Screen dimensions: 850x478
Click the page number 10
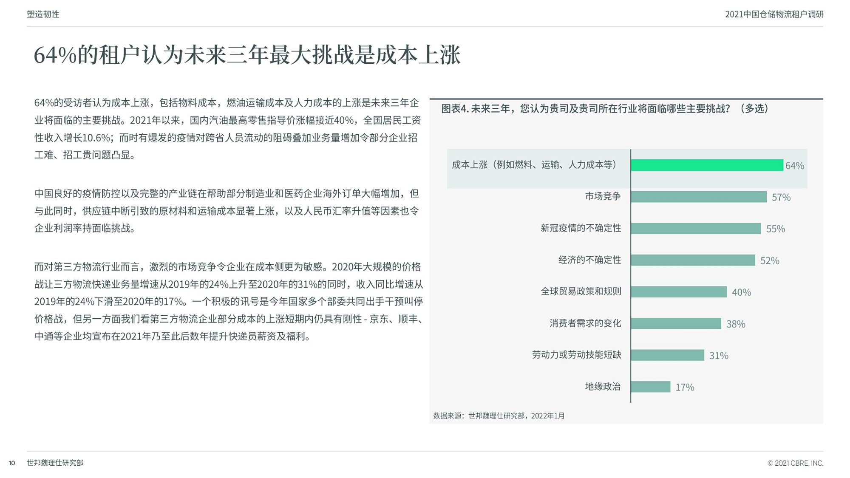[12, 463]
